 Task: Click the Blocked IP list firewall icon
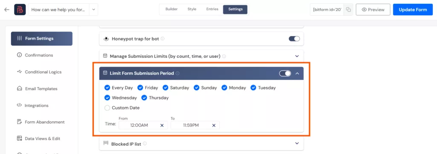(x=106, y=143)
